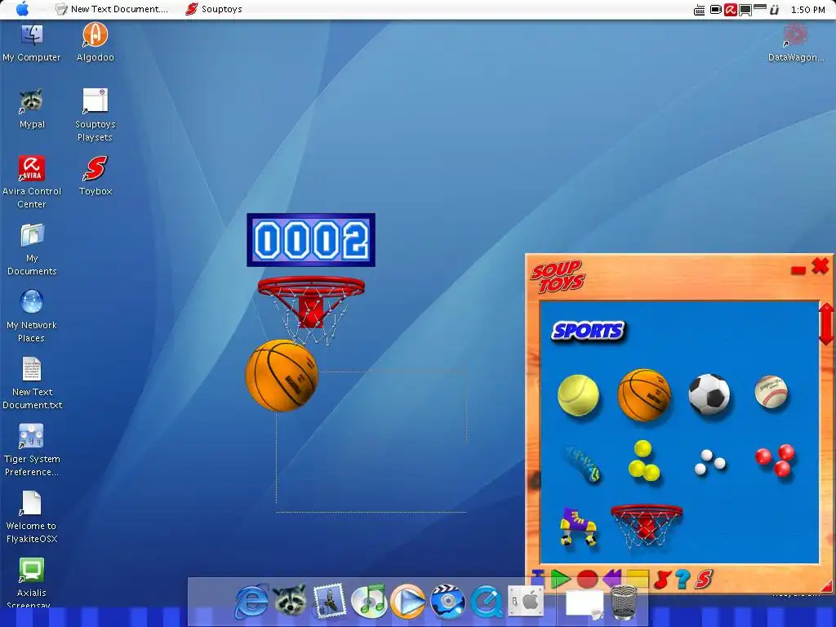836x627 pixels.
Task: Click the purple rewind arrows in Souptoys
Action: (x=611, y=579)
